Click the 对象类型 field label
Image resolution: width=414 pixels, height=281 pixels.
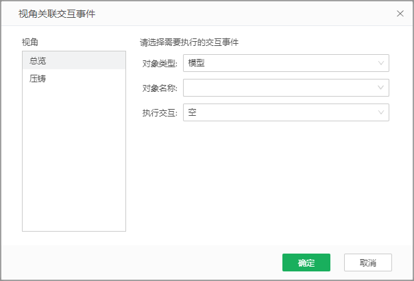click(x=159, y=63)
